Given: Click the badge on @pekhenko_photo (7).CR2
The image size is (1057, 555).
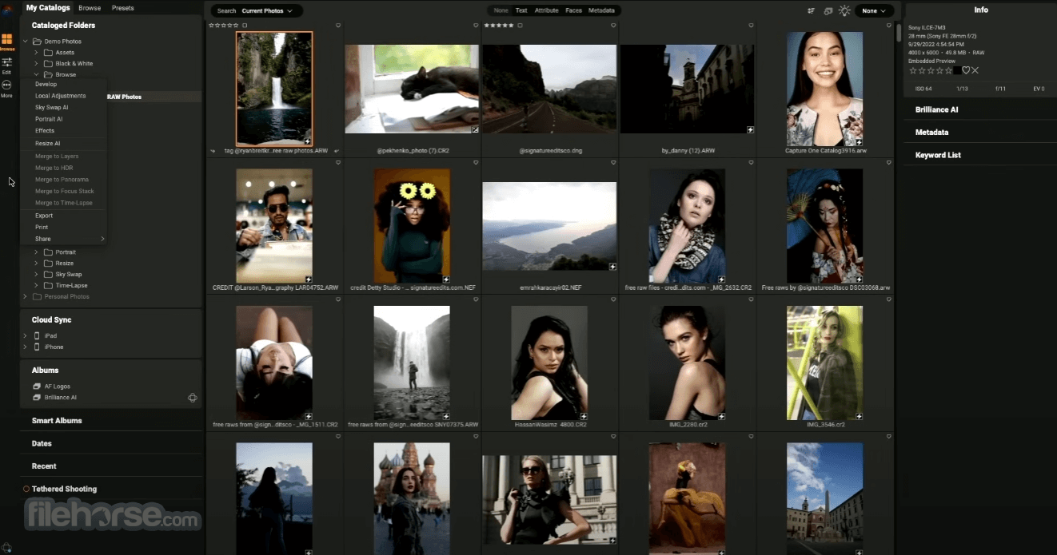Looking at the screenshot, I should point(475,129).
